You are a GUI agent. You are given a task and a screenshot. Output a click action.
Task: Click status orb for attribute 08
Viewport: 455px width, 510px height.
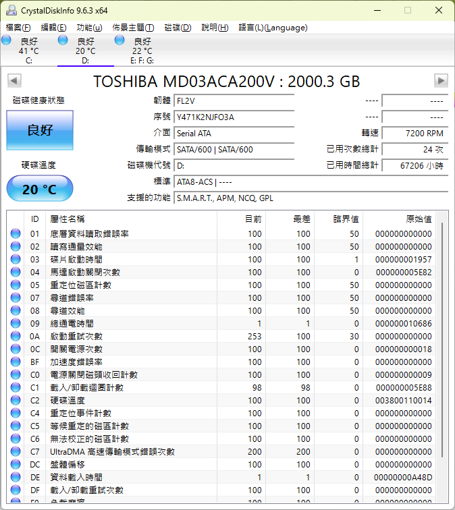pos(16,310)
